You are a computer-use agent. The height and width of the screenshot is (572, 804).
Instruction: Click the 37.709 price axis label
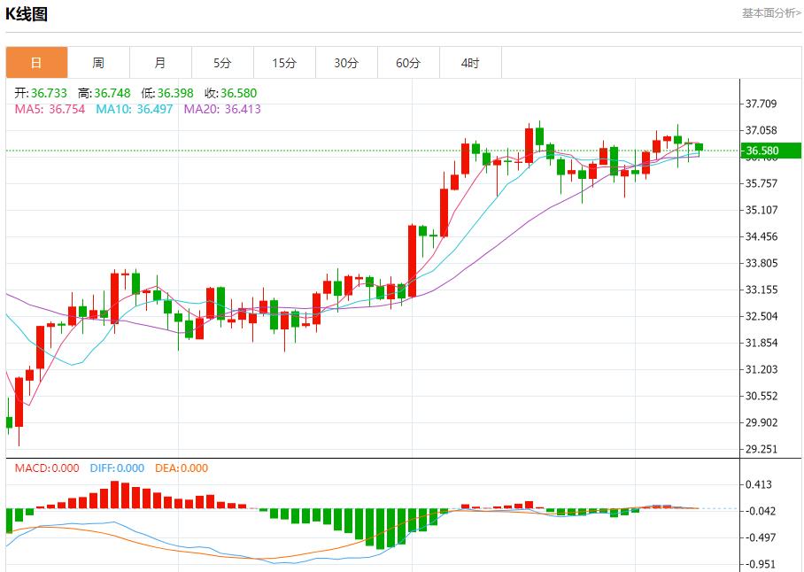[761, 104]
